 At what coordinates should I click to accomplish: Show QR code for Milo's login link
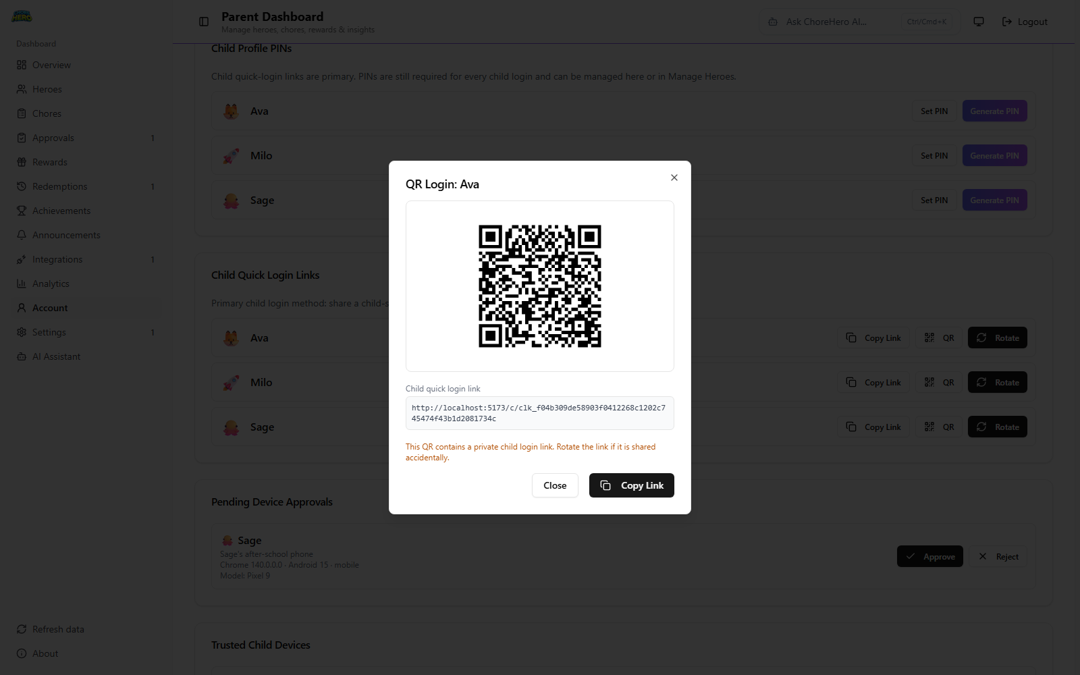coord(938,382)
